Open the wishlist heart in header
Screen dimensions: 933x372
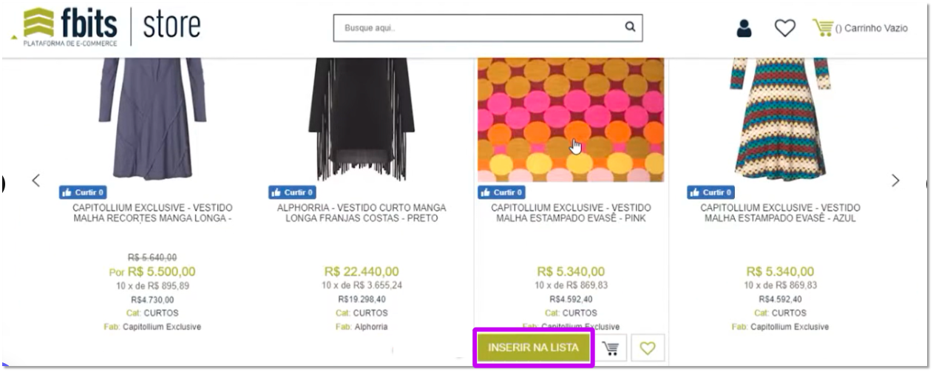784,28
